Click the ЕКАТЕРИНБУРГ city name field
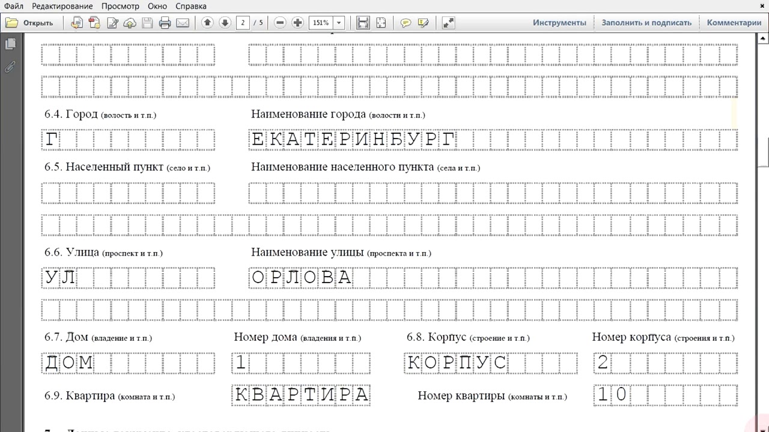The width and height of the screenshot is (769, 432). click(493, 140)
